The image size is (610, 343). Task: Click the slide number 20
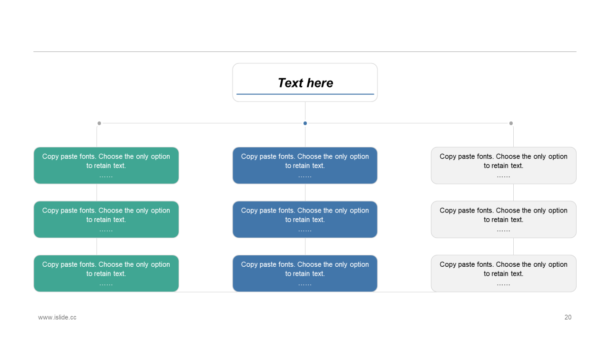(568, 317)
